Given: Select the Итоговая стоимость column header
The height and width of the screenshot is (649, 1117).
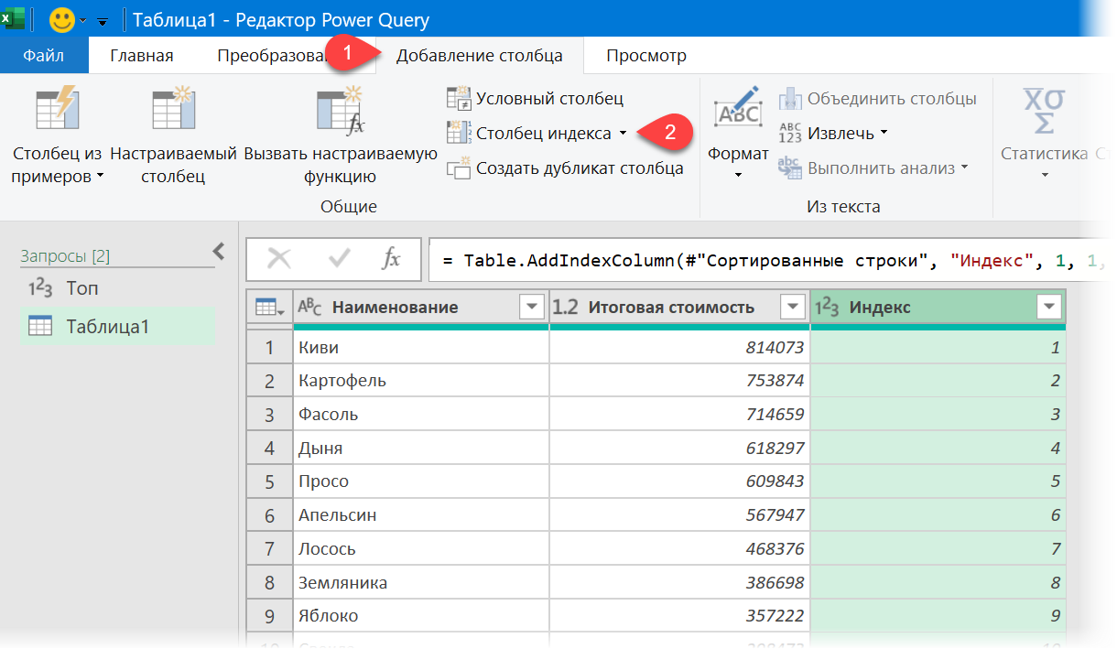Looking at the screenshot, I should [x=679, y=308].
